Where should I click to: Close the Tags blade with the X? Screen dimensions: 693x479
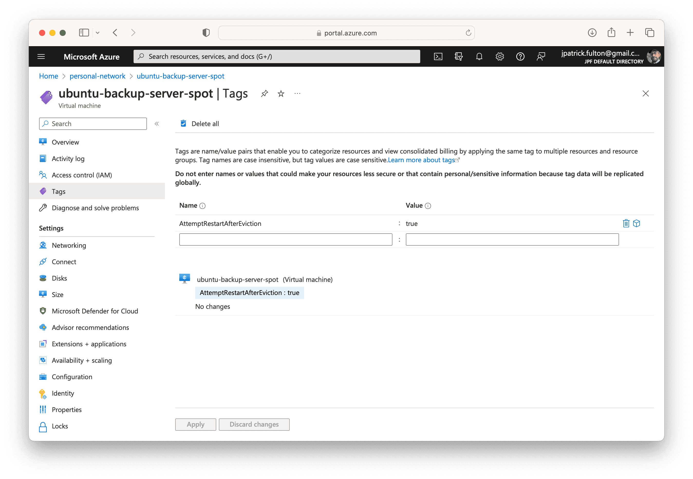645,94
